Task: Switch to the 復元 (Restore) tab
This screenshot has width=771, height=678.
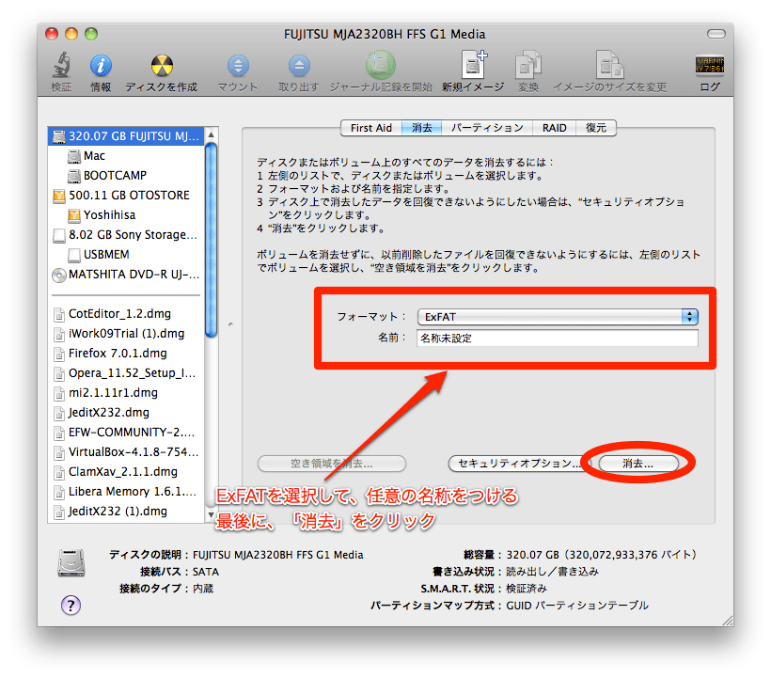Action: (x=595, y=128)
